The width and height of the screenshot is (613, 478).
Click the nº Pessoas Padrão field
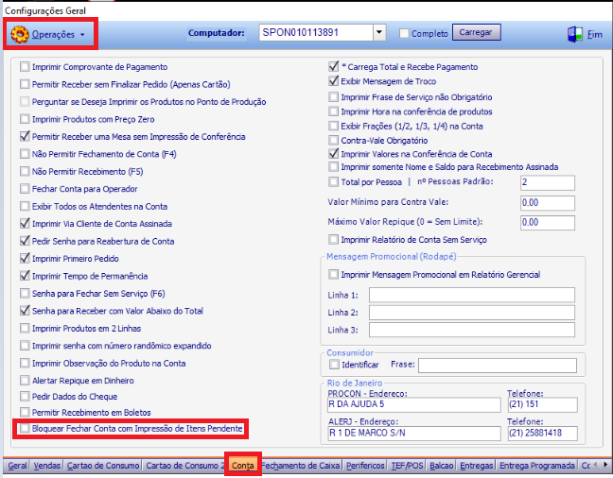click(x=548, y=182)
